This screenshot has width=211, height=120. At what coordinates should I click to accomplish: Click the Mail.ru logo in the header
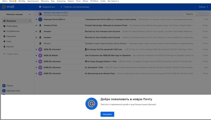[x=8, y=7]
